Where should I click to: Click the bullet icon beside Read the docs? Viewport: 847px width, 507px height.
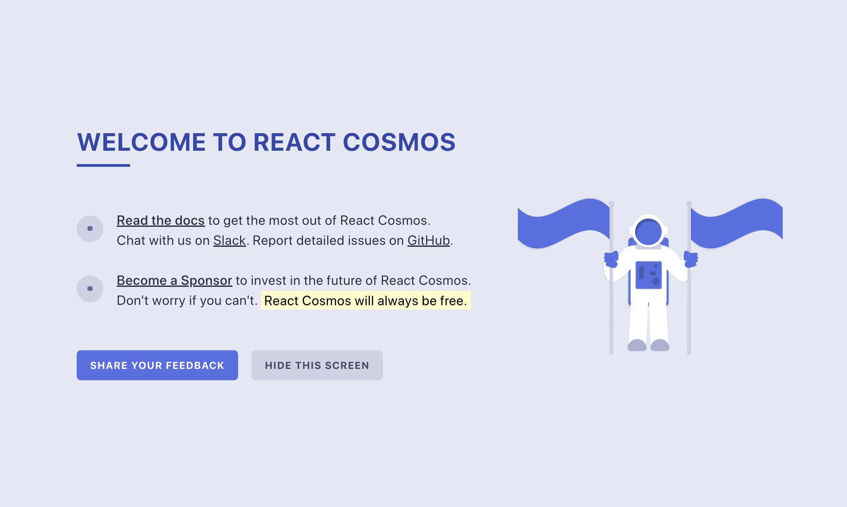(x=90, y=228)
